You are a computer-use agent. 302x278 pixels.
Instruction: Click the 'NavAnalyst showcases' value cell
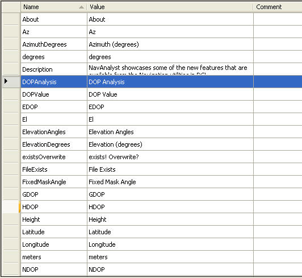tap(170, 69)
